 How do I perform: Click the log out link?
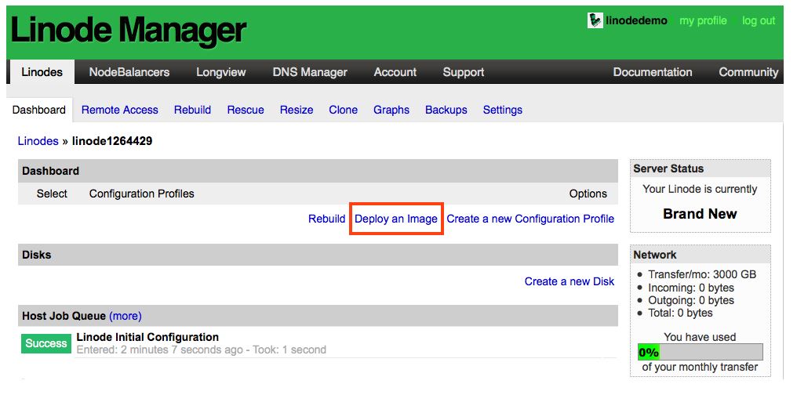click(759, 21)
